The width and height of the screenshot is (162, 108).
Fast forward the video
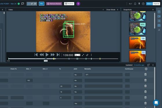coord(53,55)
